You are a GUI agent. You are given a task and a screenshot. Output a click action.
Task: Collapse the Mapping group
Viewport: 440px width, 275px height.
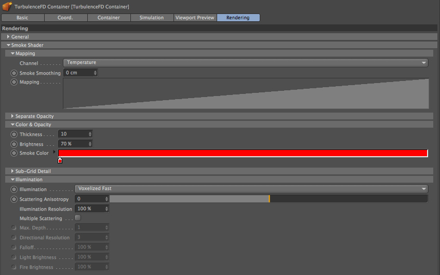(x=12, y=53)
